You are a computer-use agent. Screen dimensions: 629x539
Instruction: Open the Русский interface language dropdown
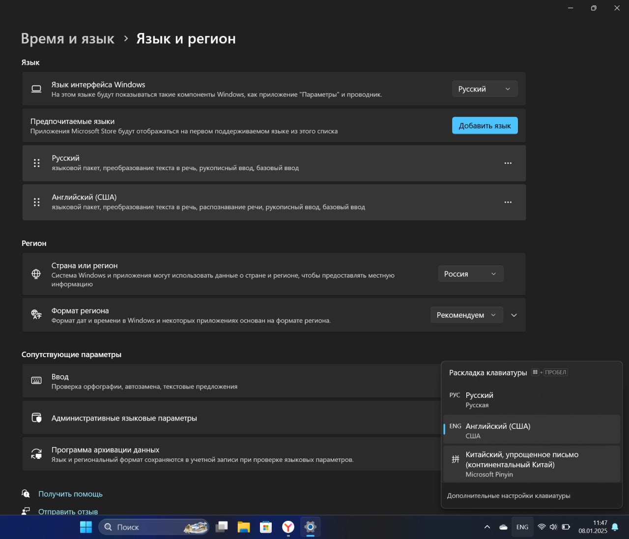point(485,89)
